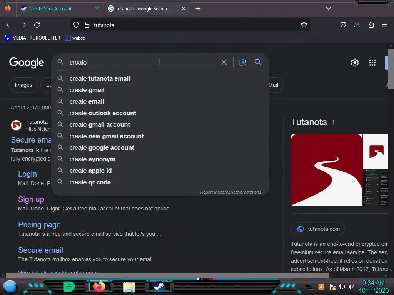
Task: Go back with the browser back arrow
Action: [9, 25]
